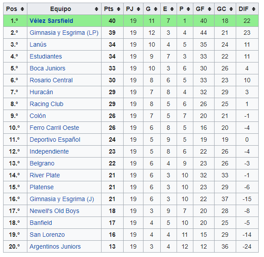The height and width of the screenshot is (257, 264).
Task: Sort by GF column arrows
Action: click(x=210, y=9)
